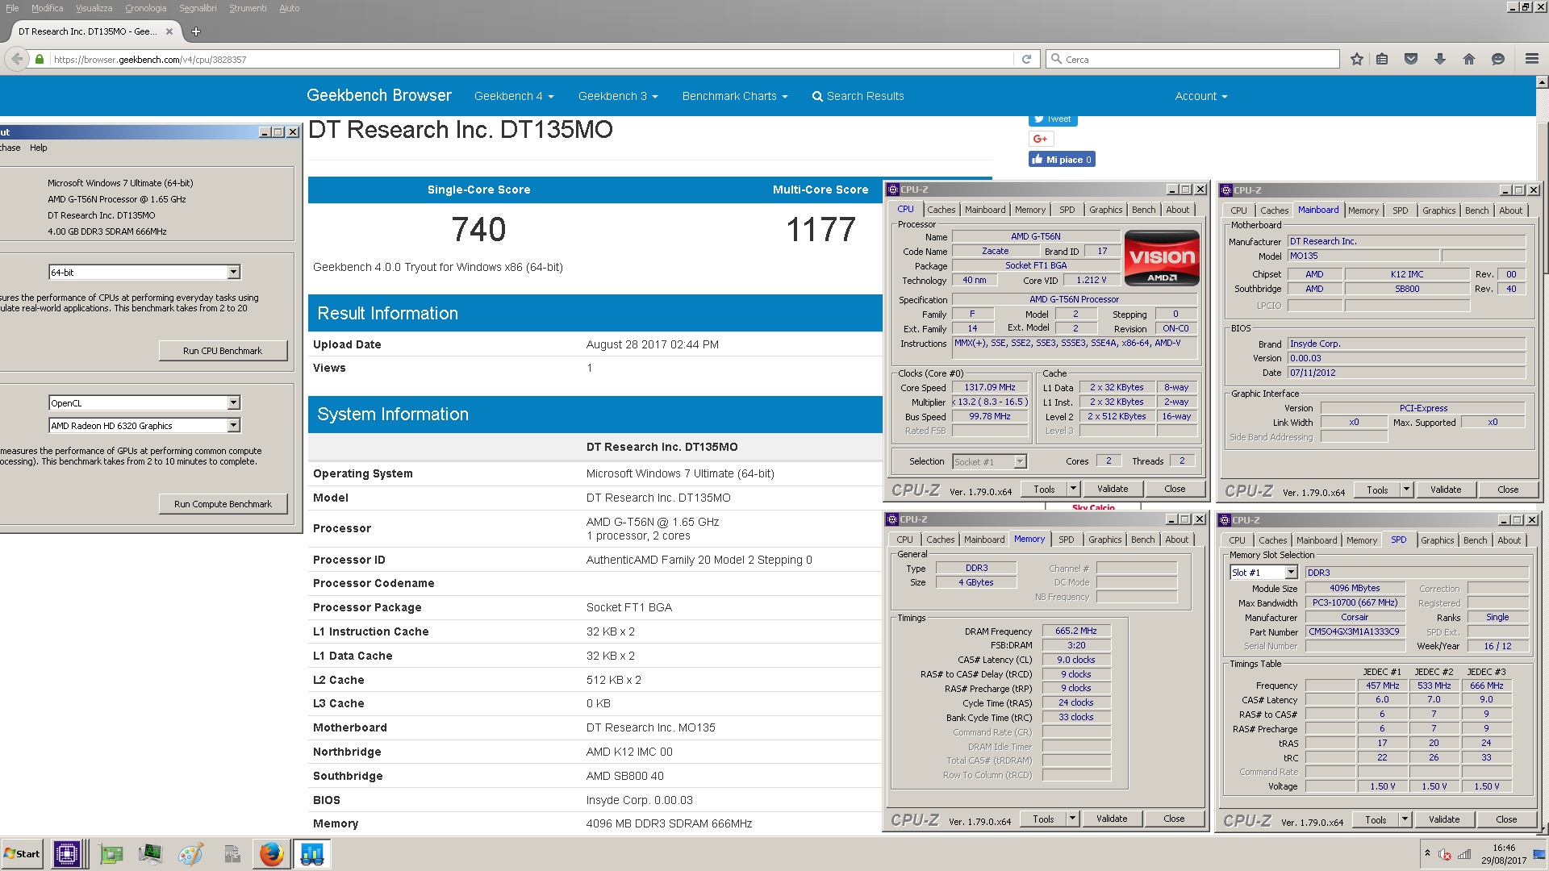Click the network signal tray icon
Image resolution: width=1549 pixels, height=871 pixels.
point(1464,854)
